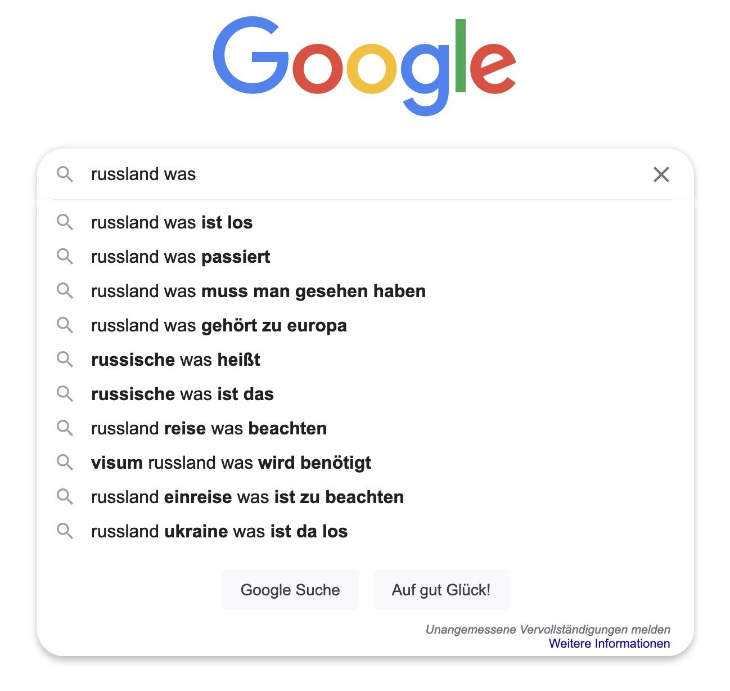Select 'russland einreise was ist zu beachten'
The height and width of the screenshot is (691, 730).
[247, 497]
